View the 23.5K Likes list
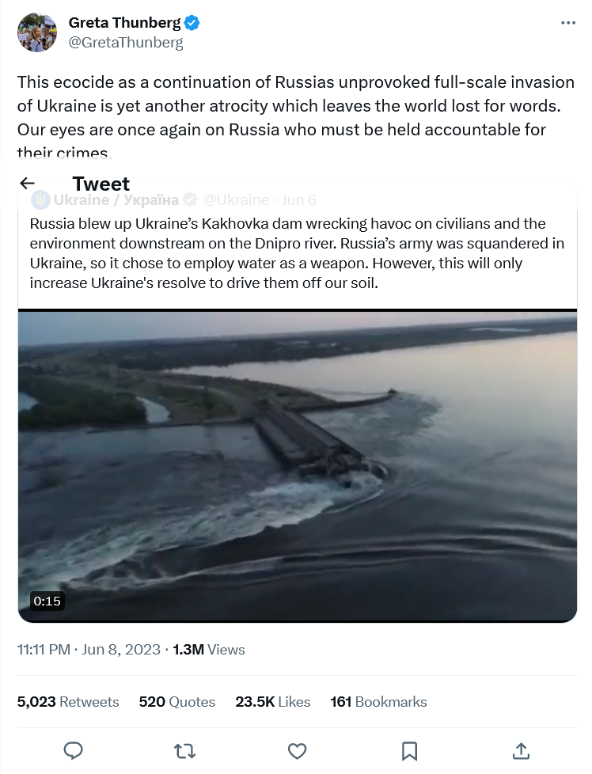This screenshot has height=774, width=592. [x=272, y=702]
